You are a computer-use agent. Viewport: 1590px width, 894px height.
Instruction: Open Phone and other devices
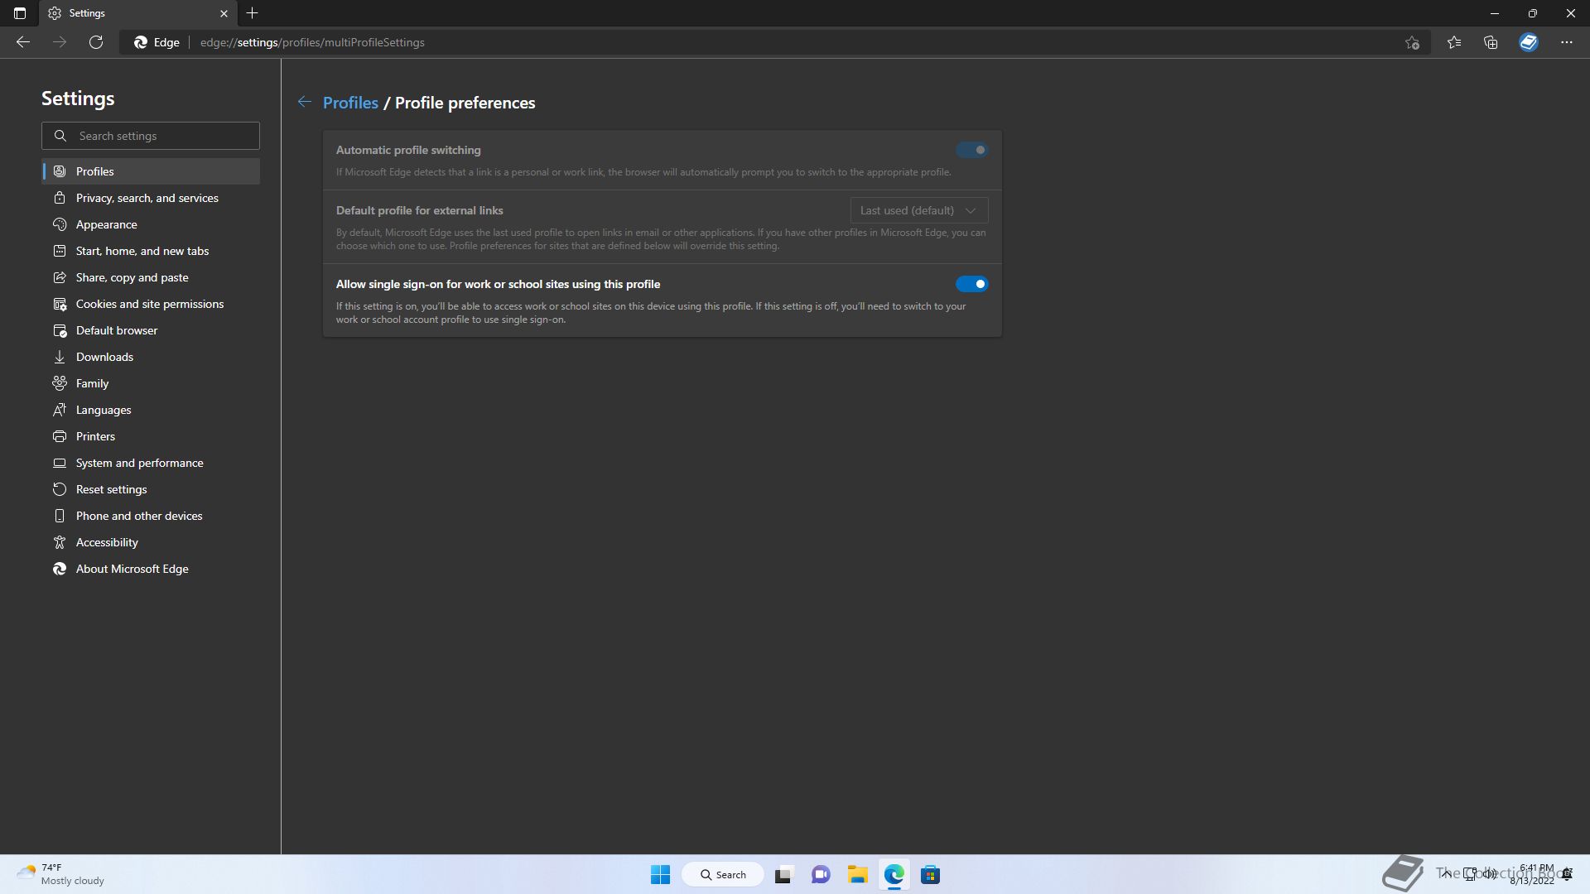click(151, 516)
